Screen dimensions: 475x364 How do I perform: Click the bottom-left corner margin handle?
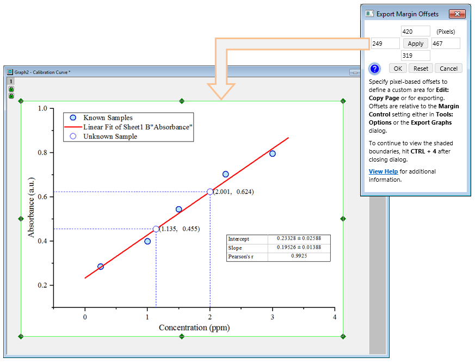tap(21, 336)
